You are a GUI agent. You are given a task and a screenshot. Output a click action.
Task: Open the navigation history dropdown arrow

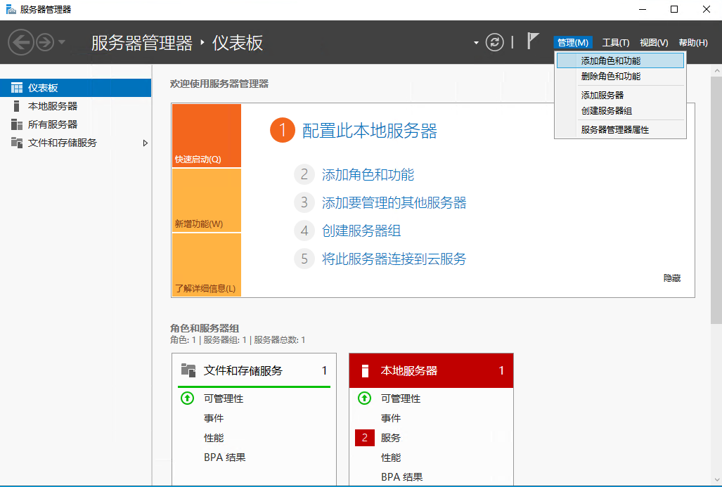[62, 43]
